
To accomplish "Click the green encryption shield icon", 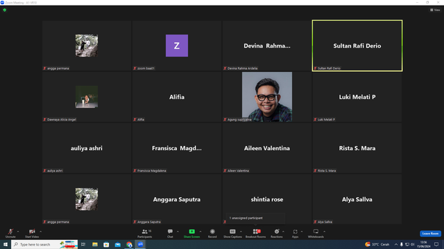I will [x=5, y=10].
